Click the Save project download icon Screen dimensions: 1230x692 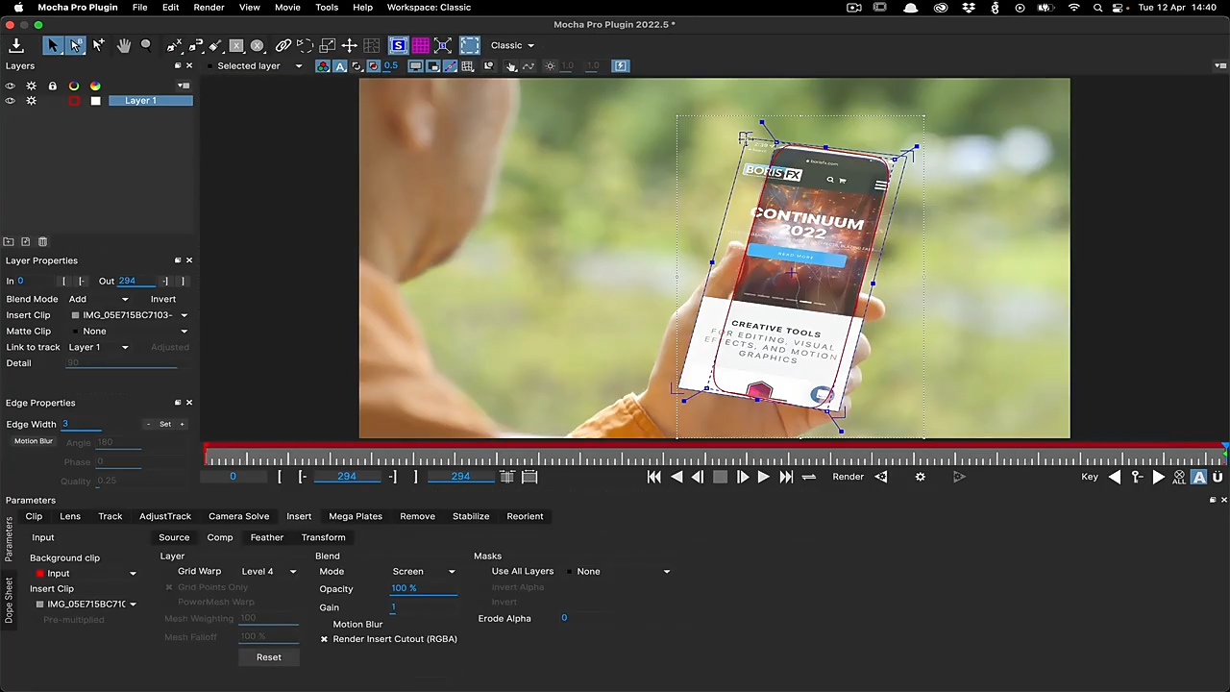[16, 45]
